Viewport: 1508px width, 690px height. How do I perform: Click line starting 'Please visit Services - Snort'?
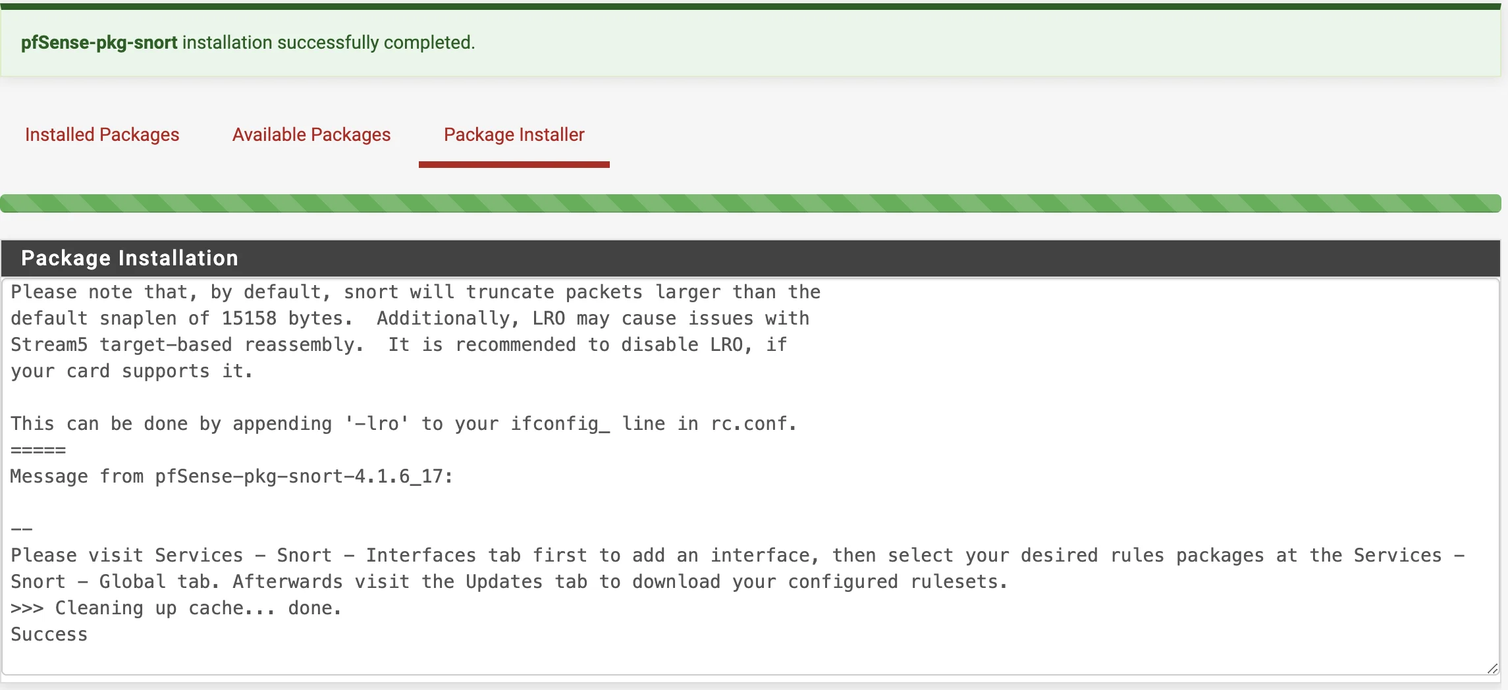coord(738,556)
